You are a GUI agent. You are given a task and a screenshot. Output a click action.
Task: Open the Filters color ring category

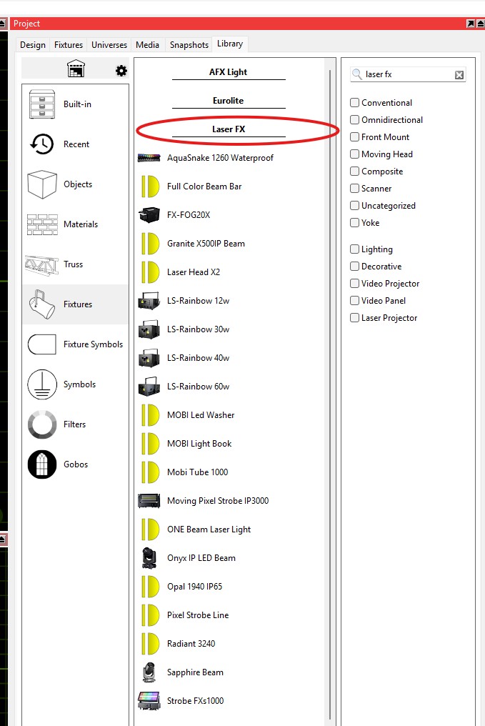(76, 424)
